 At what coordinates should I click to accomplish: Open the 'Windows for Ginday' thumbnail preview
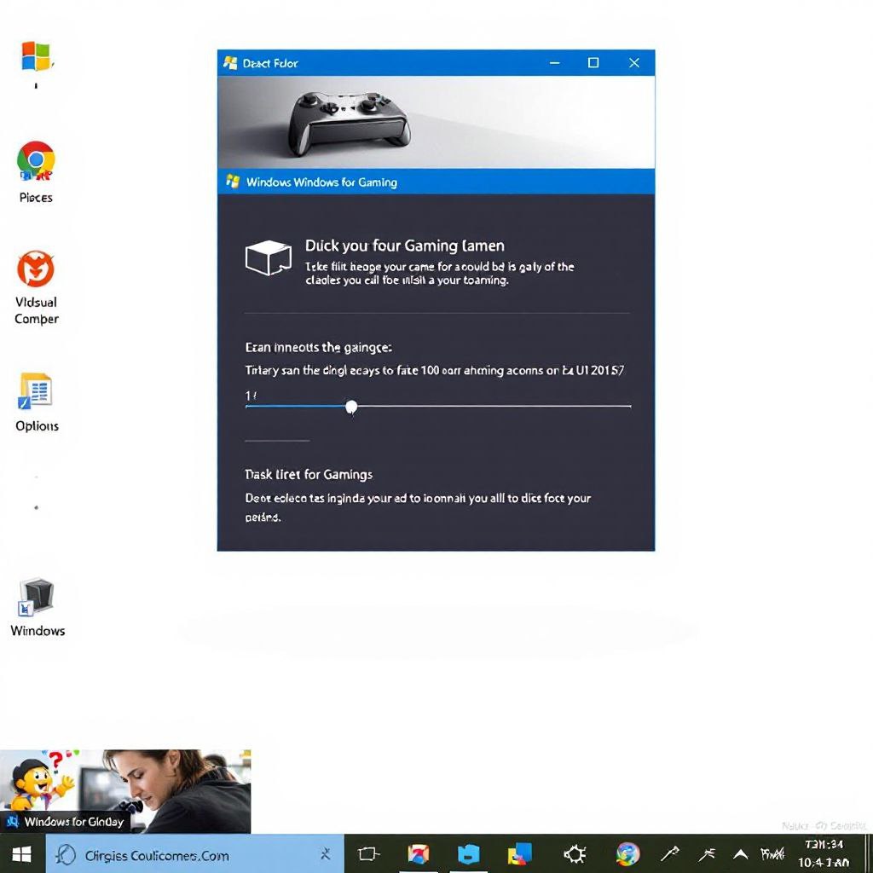[125, 789]
